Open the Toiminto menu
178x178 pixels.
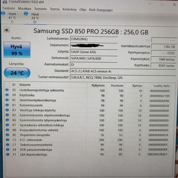(40, 9)
